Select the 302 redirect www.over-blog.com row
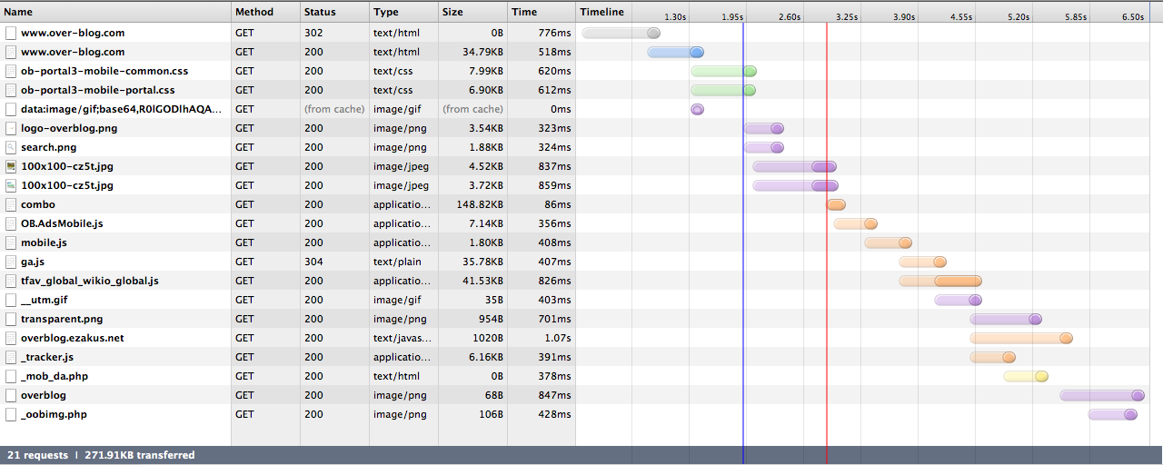 click(x=73, y=33)
